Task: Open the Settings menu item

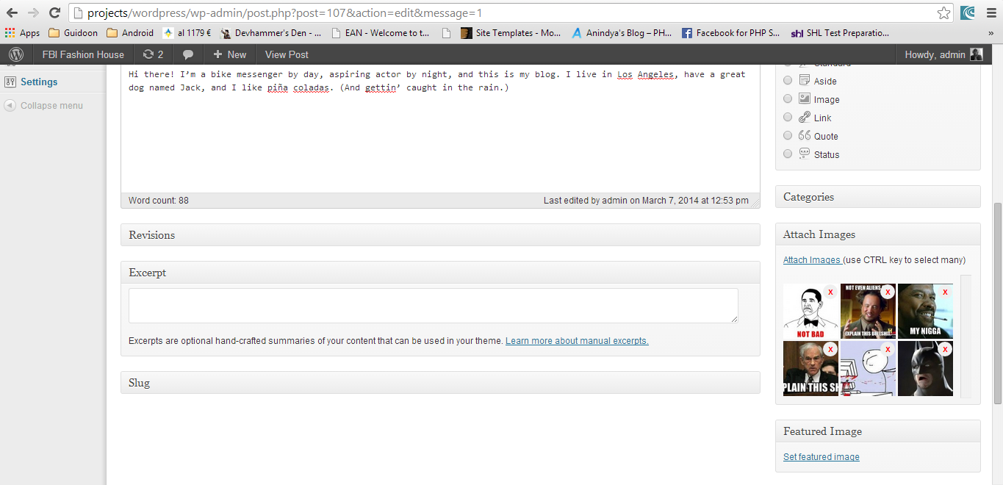Action: [x=39, y=82]
